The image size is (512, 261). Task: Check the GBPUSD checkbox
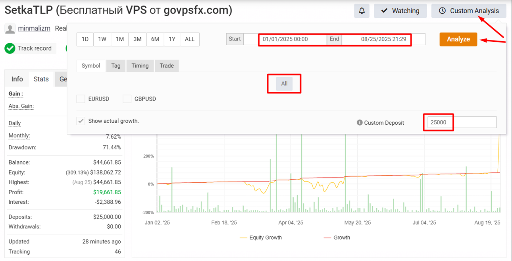127,99
